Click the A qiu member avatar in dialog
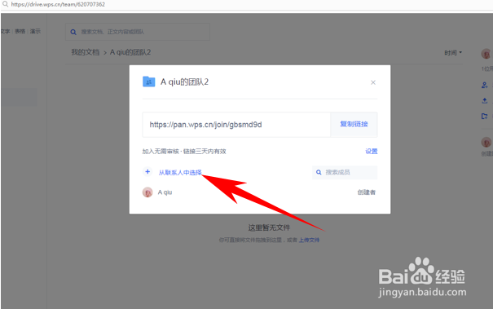493x309 pixels. 147,192
